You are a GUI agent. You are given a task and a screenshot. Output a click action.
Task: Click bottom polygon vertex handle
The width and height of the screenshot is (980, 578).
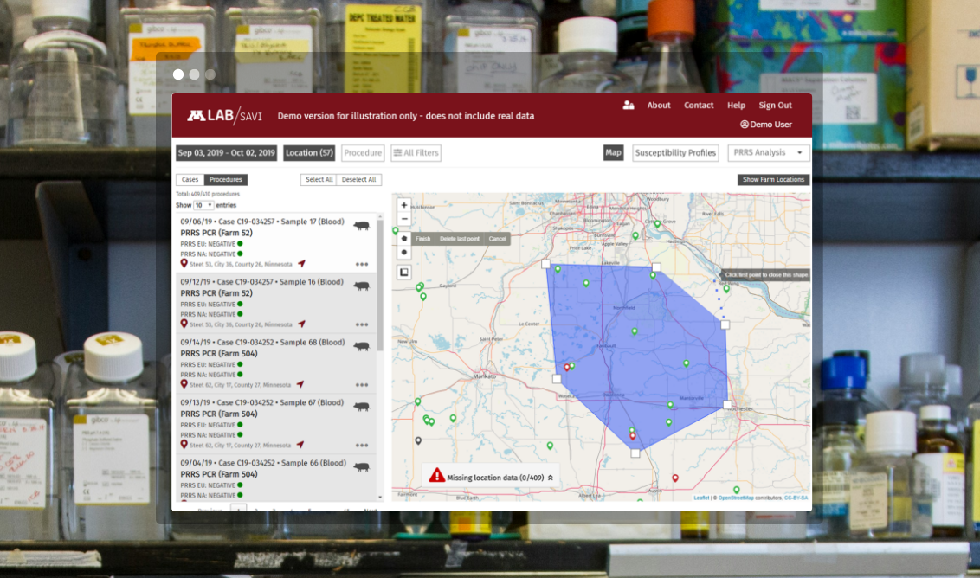point(635,453)
